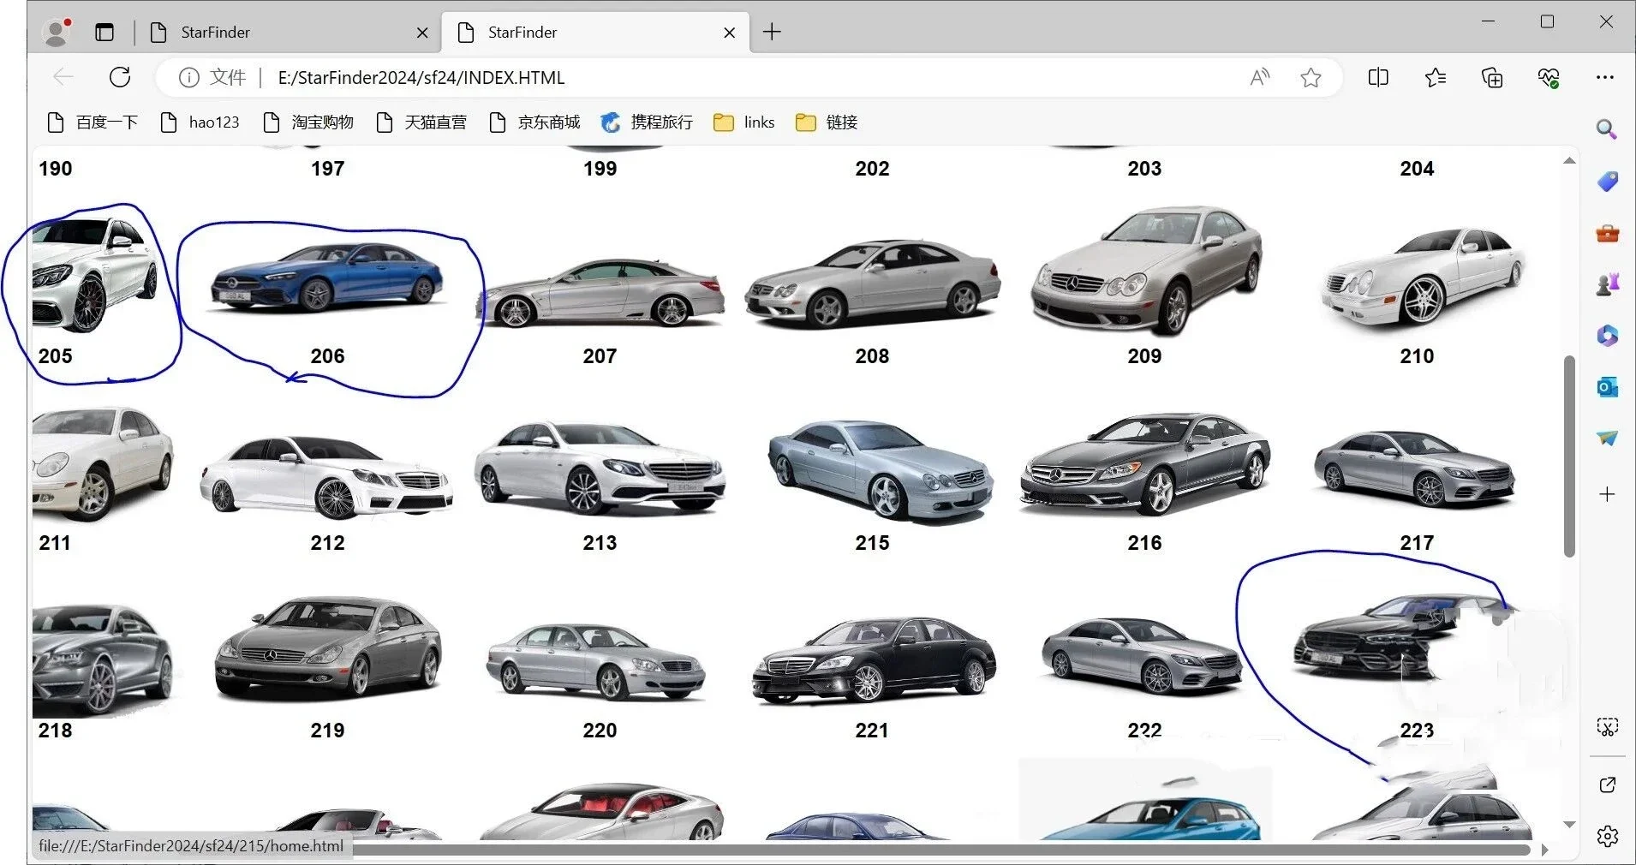Click the silver coupe thumbnail 207

coord(602,293)
